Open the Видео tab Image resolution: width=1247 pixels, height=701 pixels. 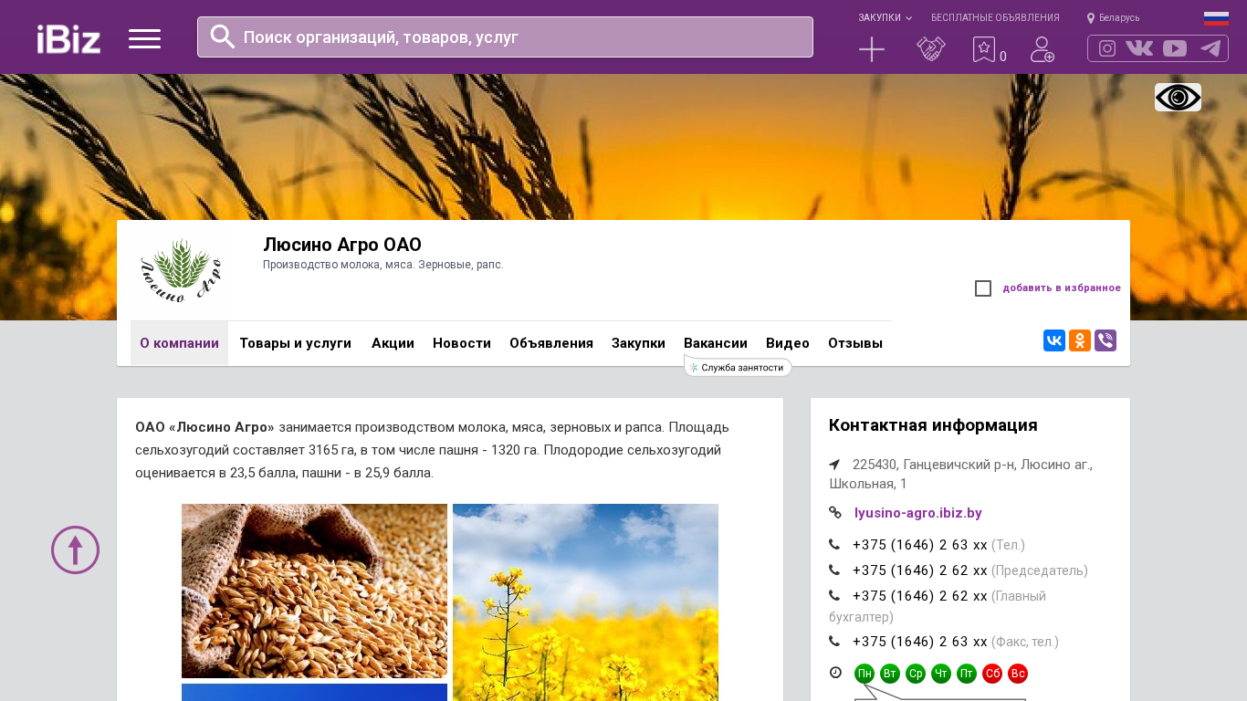[788, 343]
